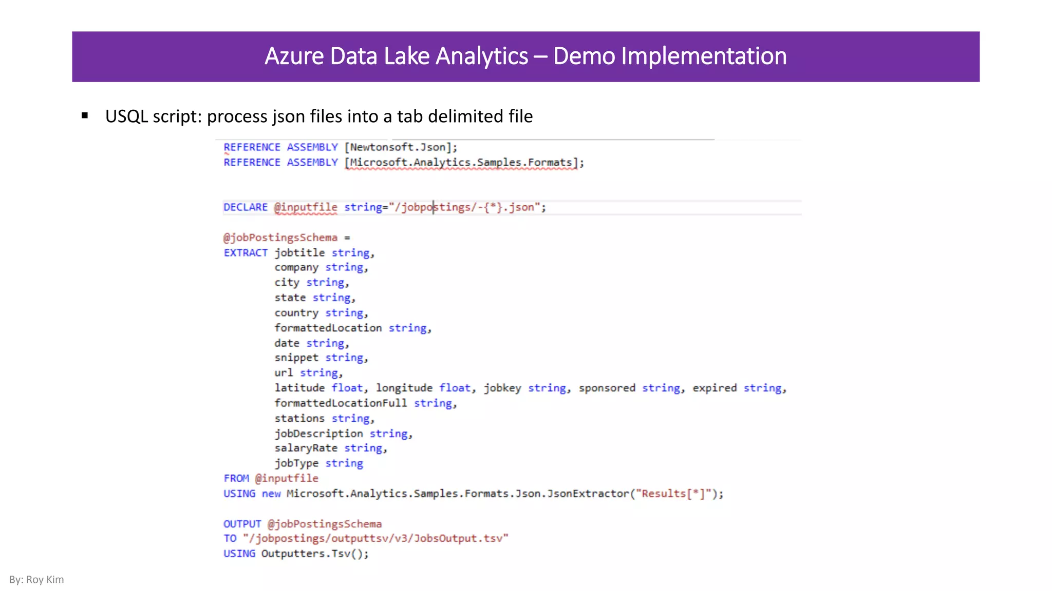This screenshot has width=1052, height=591.
Task: Click the 'url string,' line
Action: coord(309,373)
